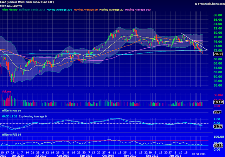
Task: Click the Jan 2011 time axis label
Action: point(175,156)
